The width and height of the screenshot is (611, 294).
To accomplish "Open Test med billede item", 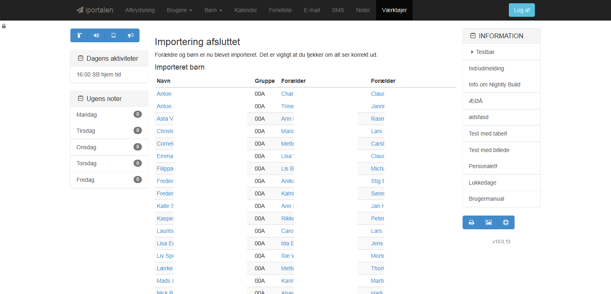I will [501, 150].
